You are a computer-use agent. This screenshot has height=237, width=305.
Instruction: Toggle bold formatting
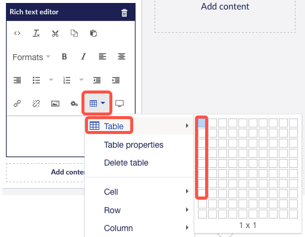point(64,57)
